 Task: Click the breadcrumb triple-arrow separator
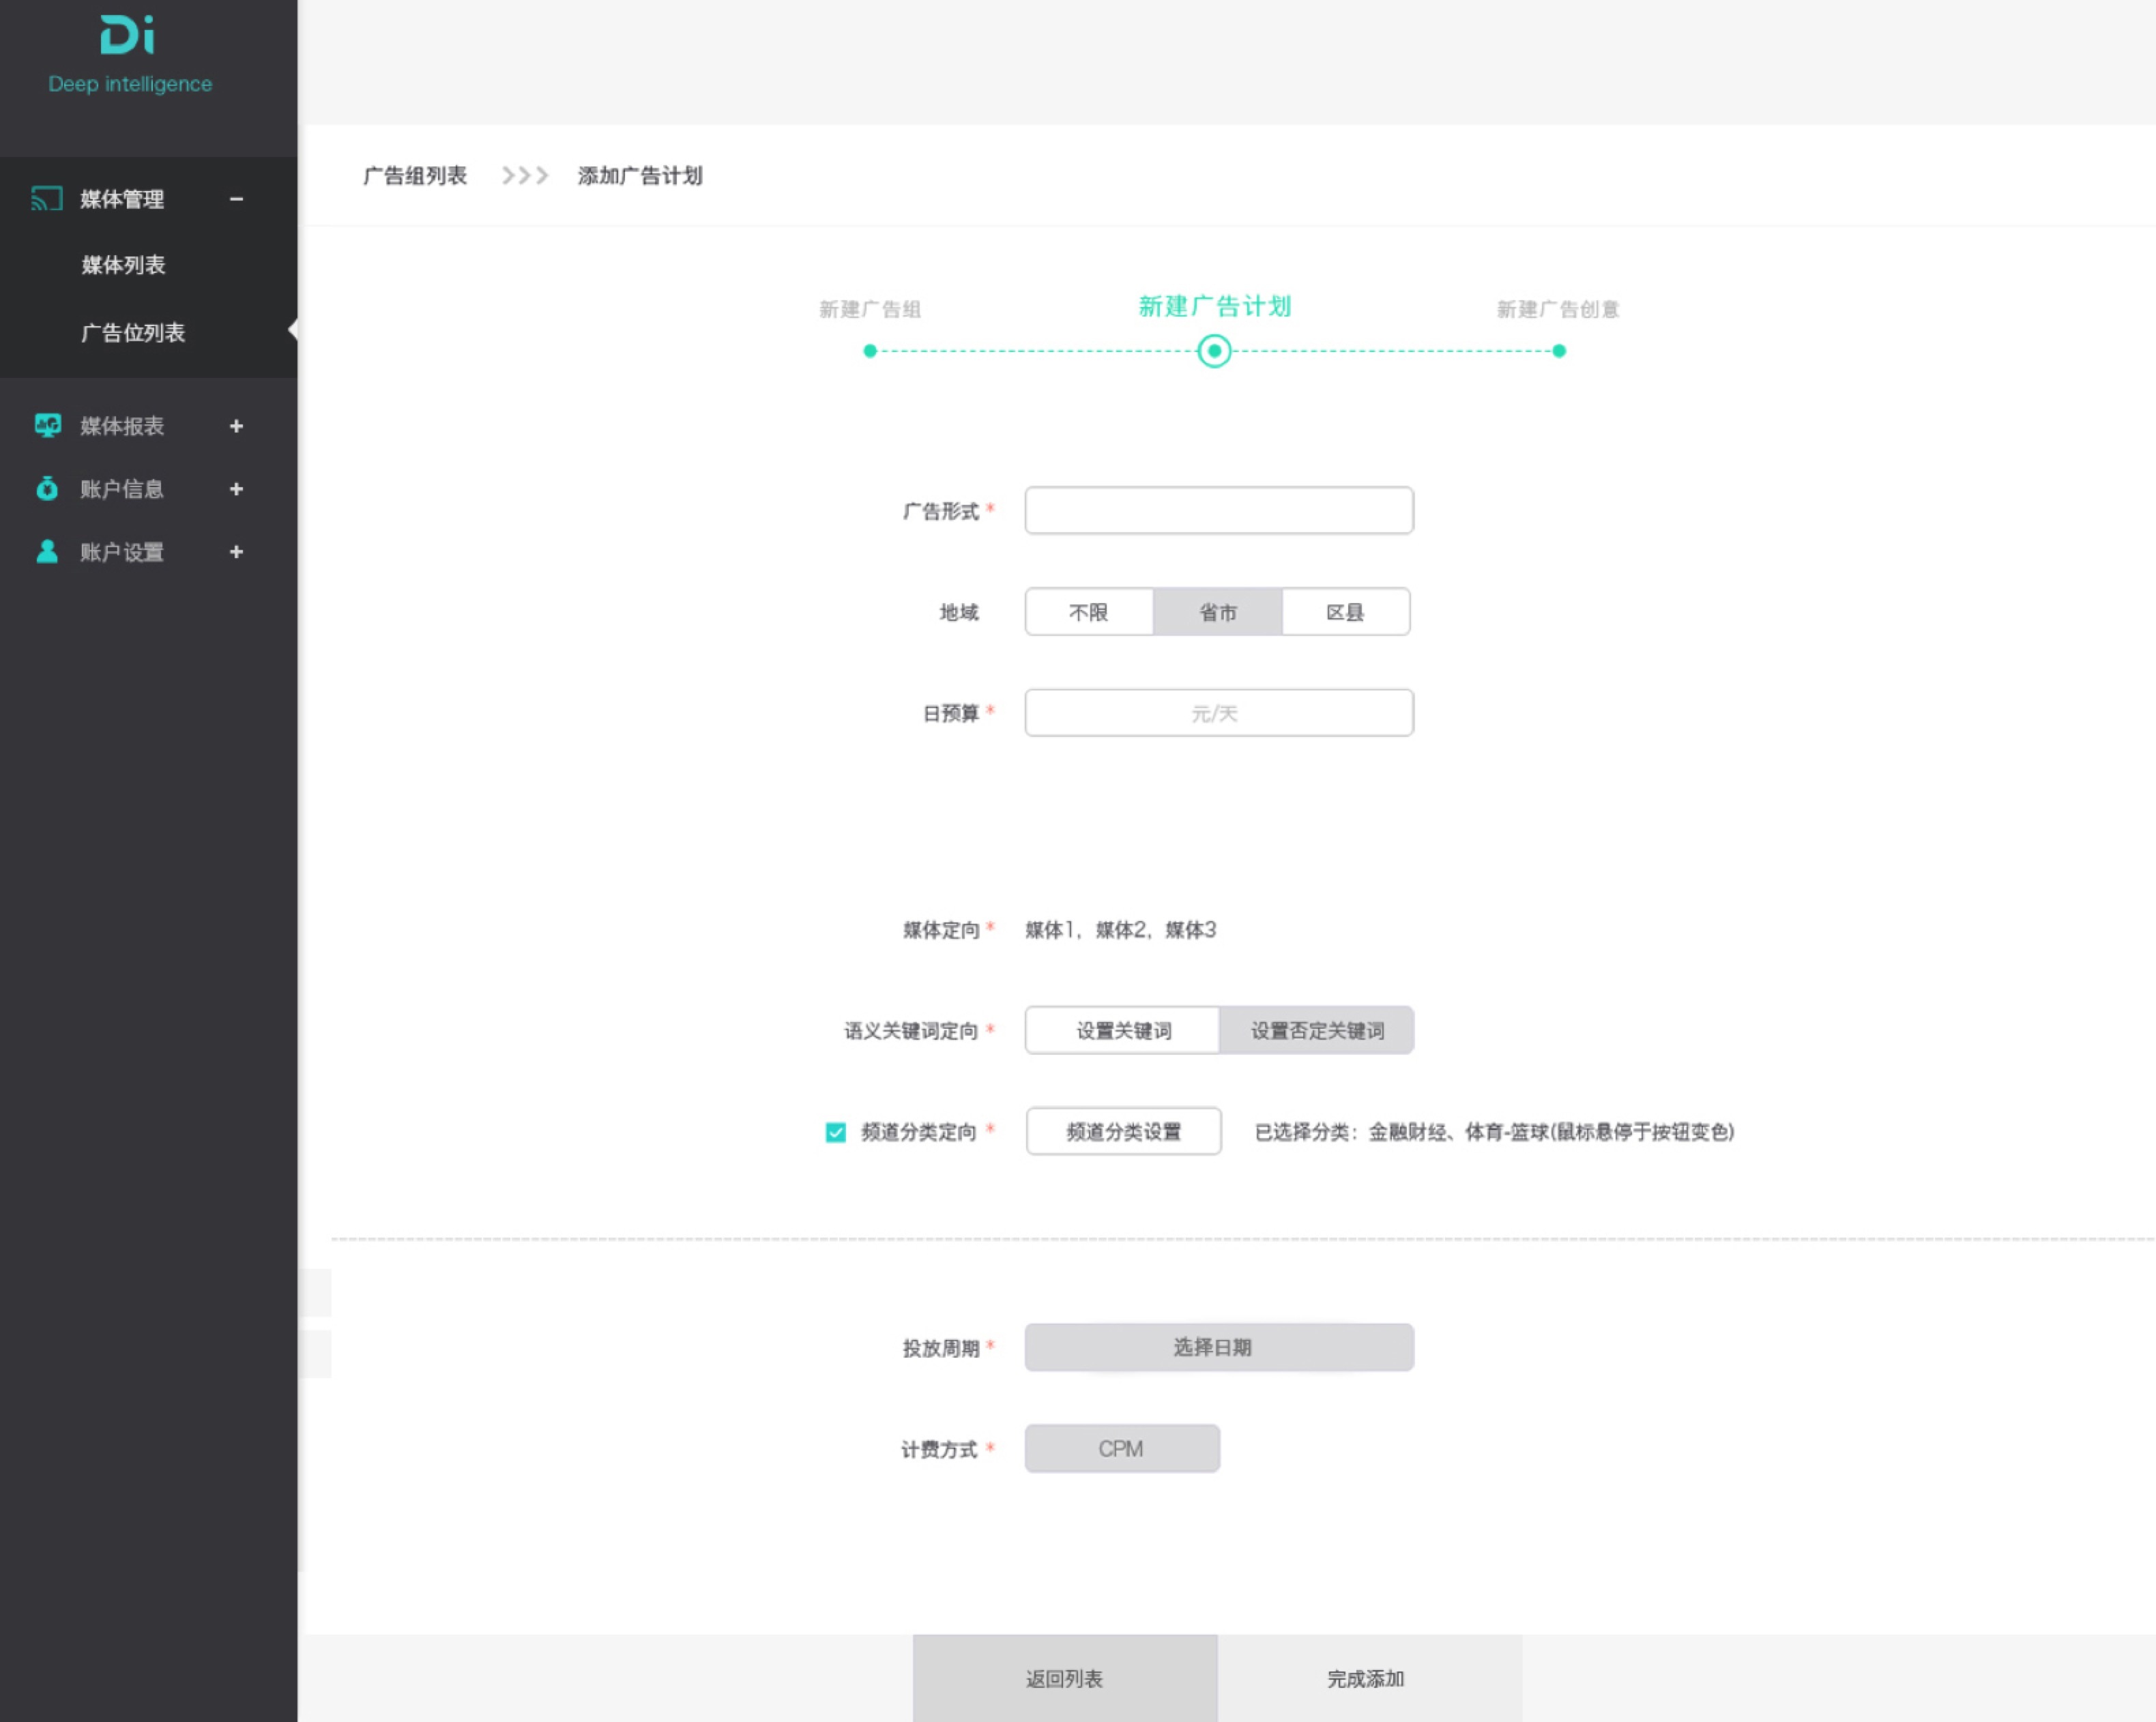pyautogui.click(x=524, y=176)
